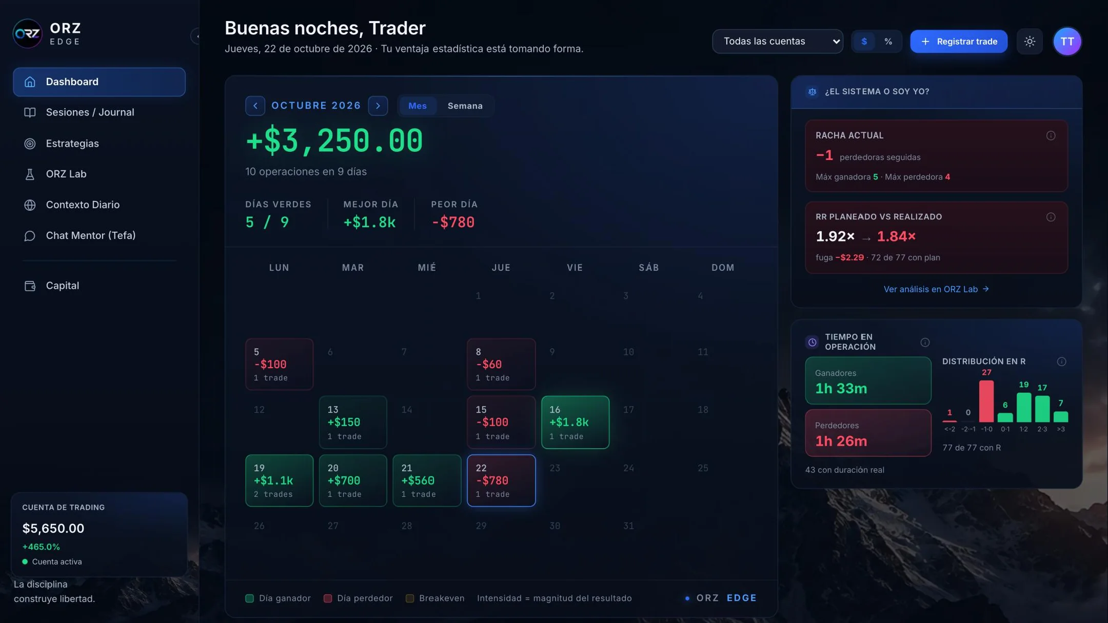1108x623 pixels.
Task: Open Sesiones / Journal menu item
Action: click(99, 112)
